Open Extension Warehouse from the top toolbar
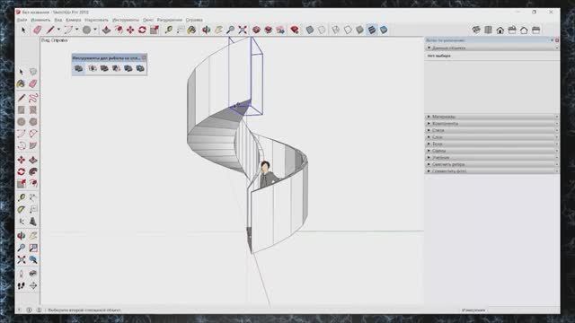Image resolution: width=575 pixels, height=323 pixels. point(269,30)
